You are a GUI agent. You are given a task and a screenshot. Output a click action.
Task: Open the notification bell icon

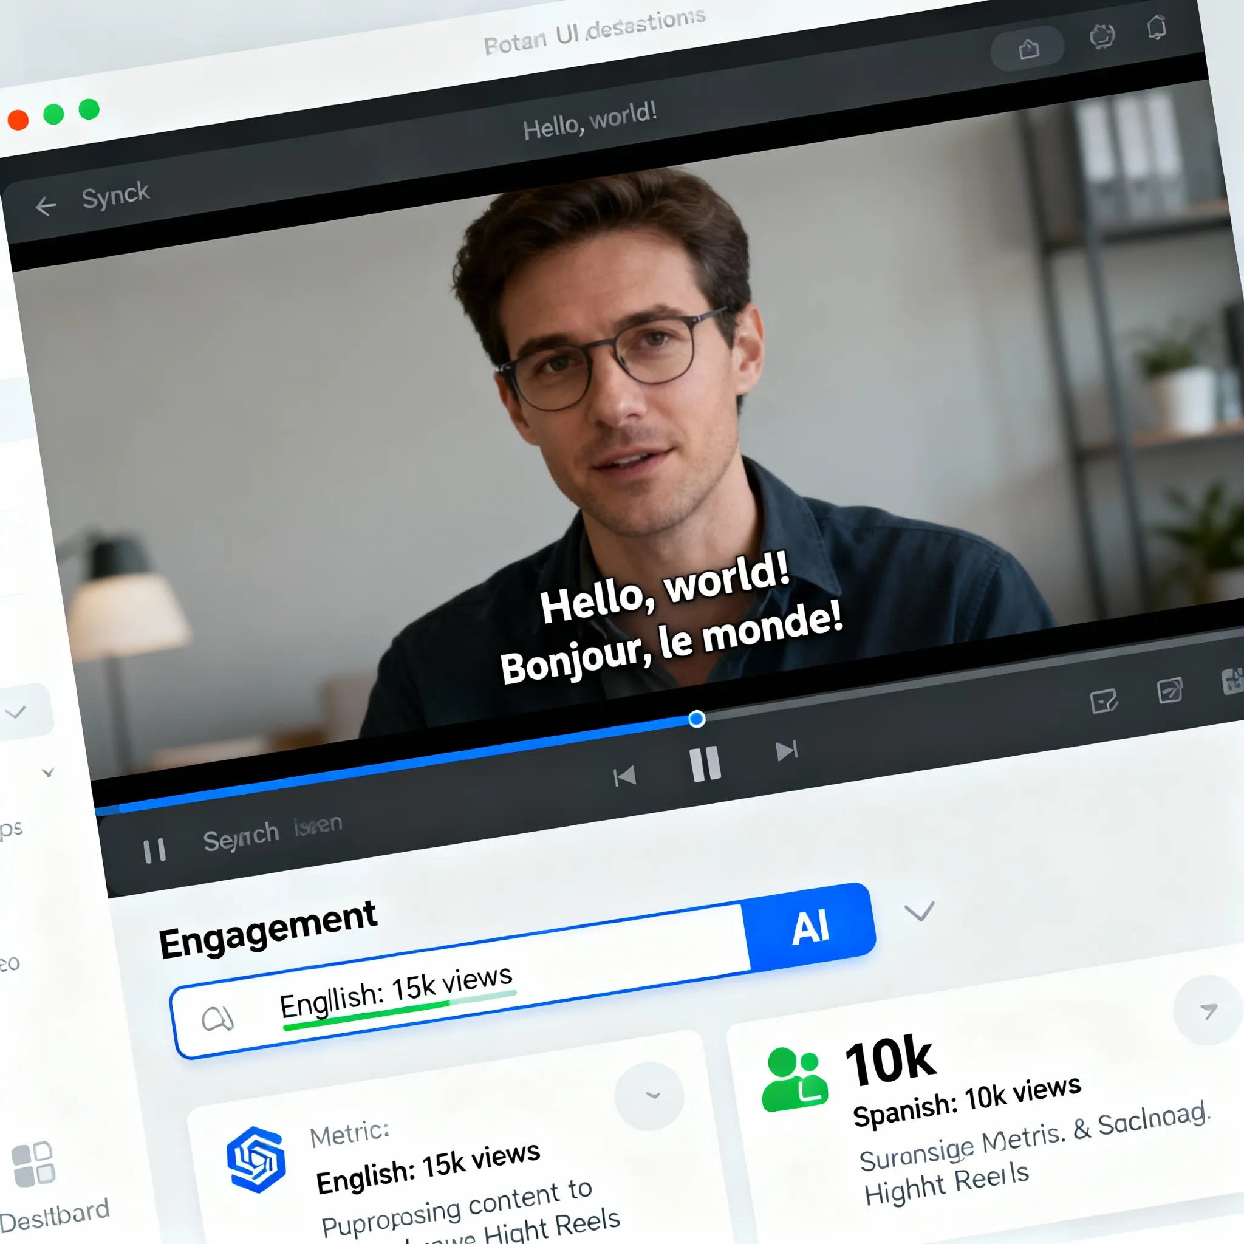click(1157, 29)
